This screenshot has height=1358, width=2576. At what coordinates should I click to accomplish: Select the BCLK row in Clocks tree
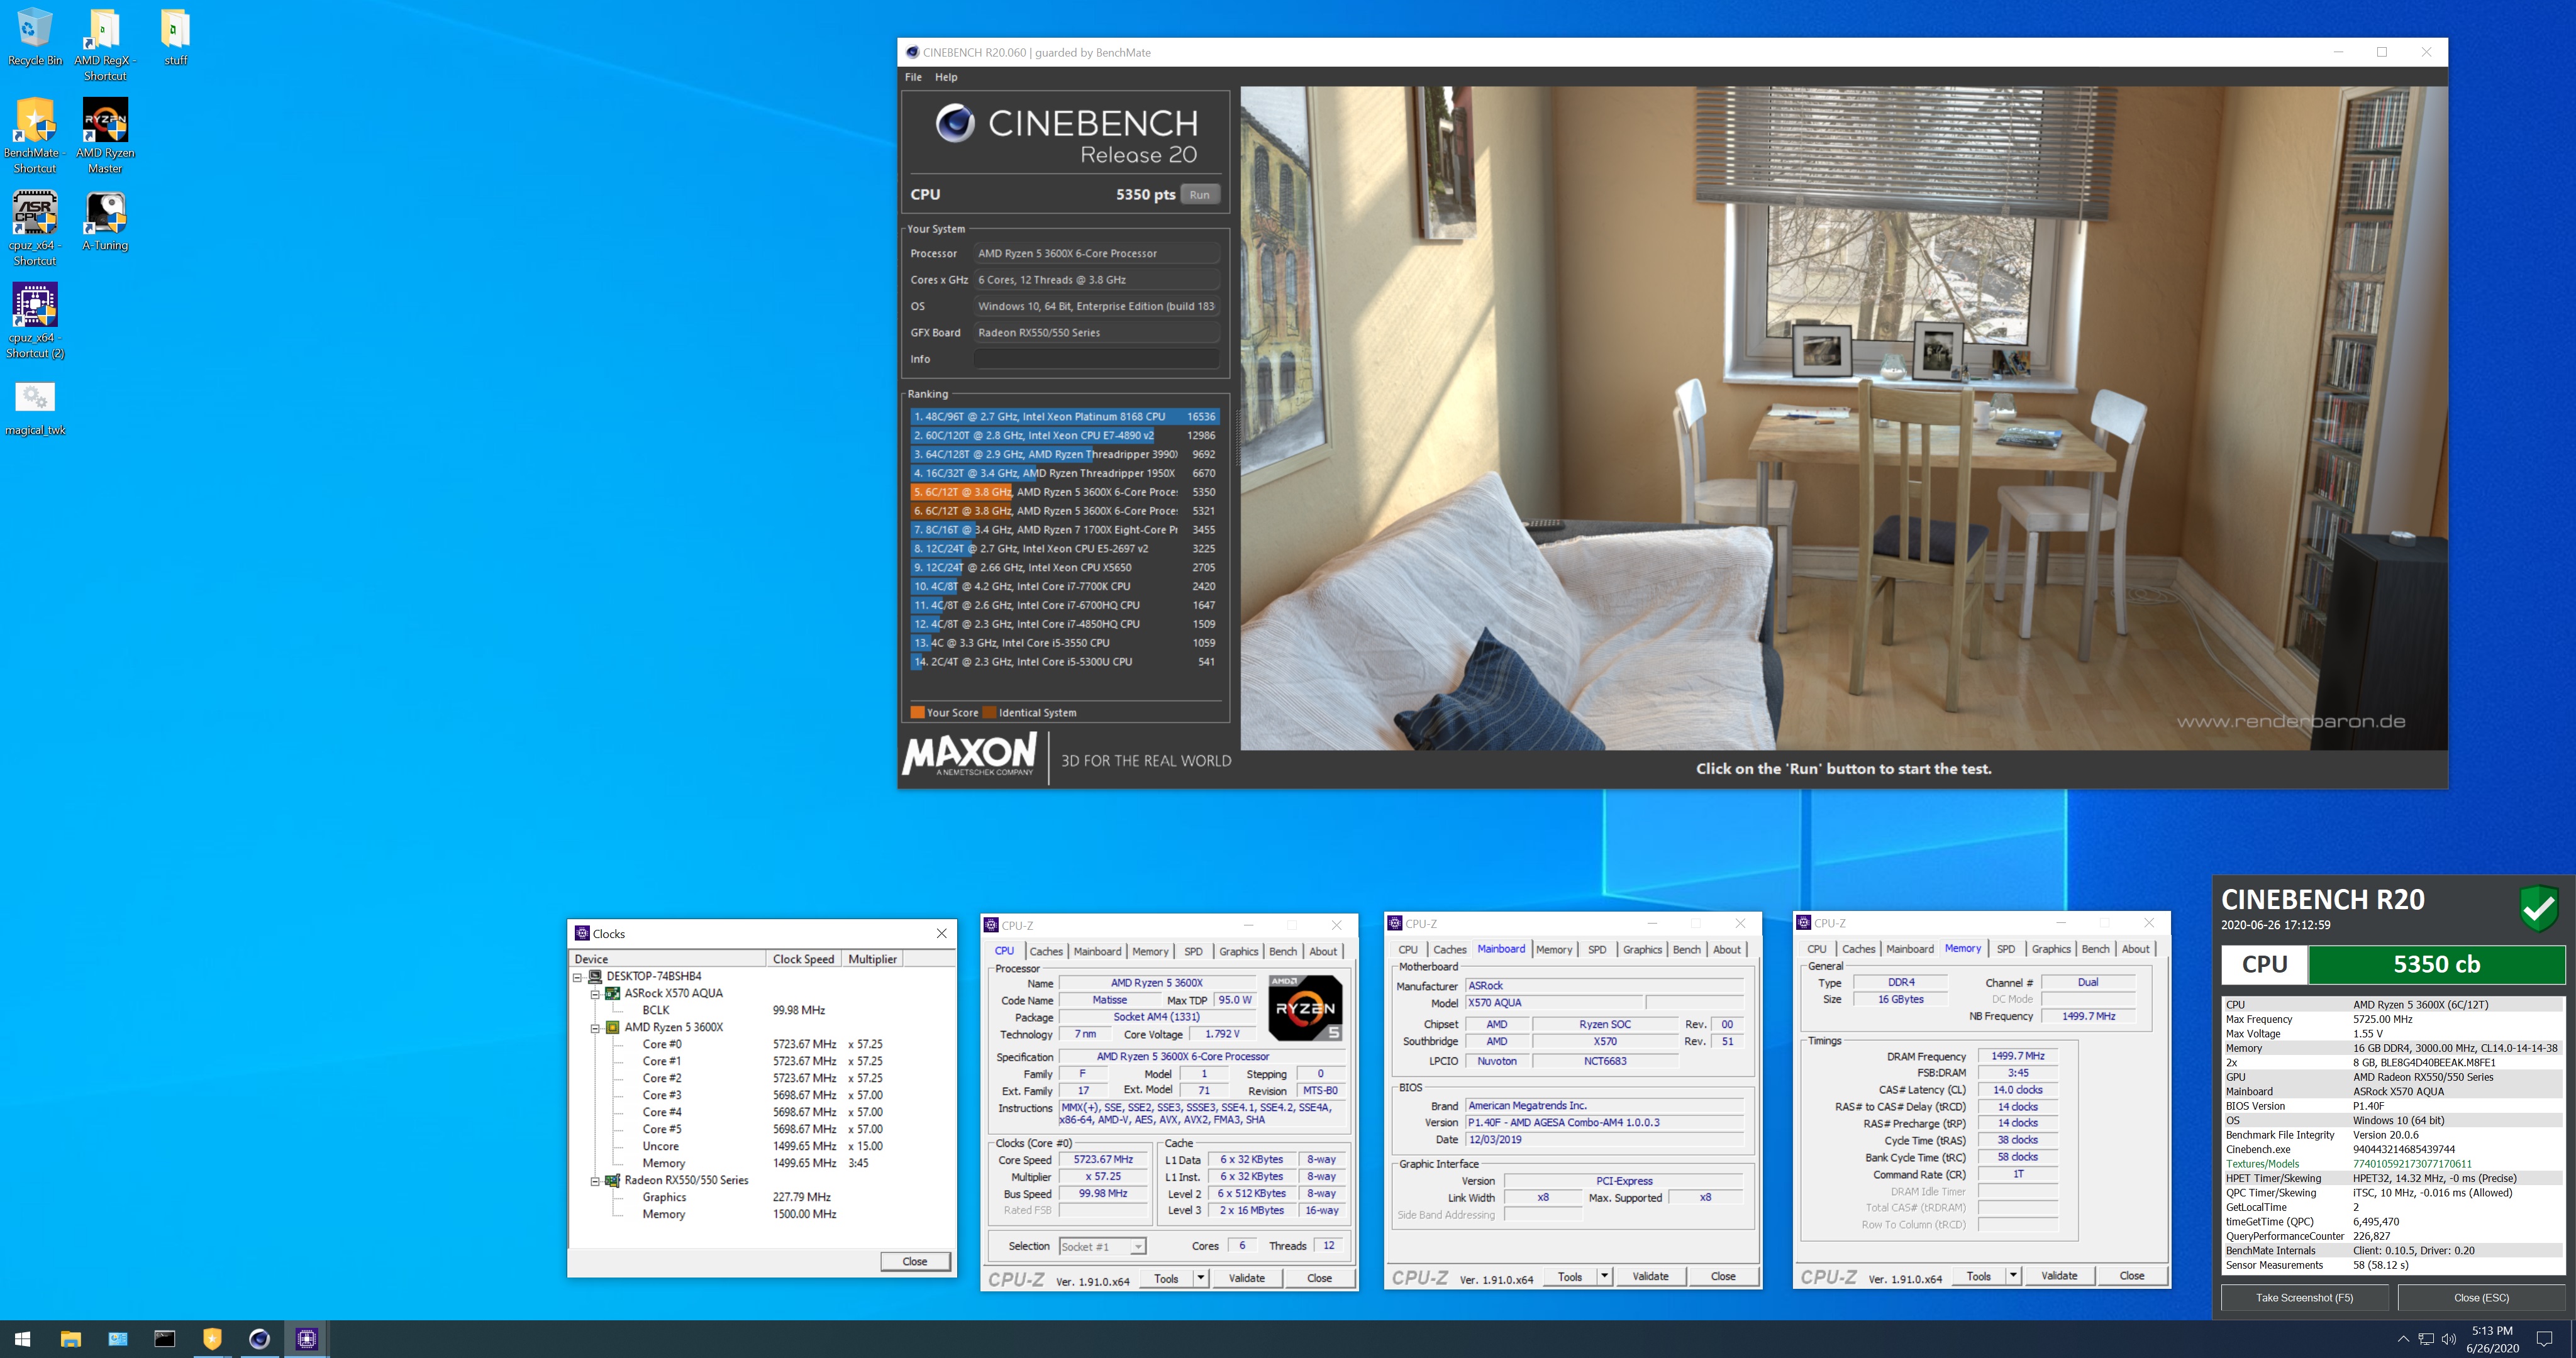(761, 1010)
